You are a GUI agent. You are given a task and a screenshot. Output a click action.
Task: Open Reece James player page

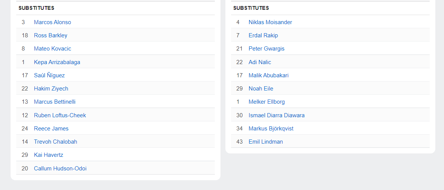point(51,129)
